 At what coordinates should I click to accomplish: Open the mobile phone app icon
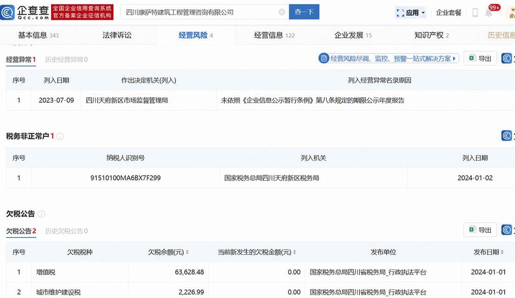click(475, 13)
